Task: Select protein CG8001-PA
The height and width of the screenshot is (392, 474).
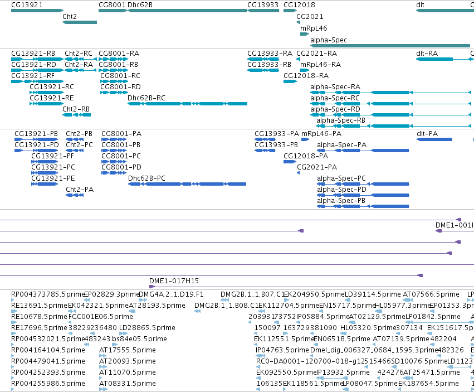Action: [x=114, y=139]
